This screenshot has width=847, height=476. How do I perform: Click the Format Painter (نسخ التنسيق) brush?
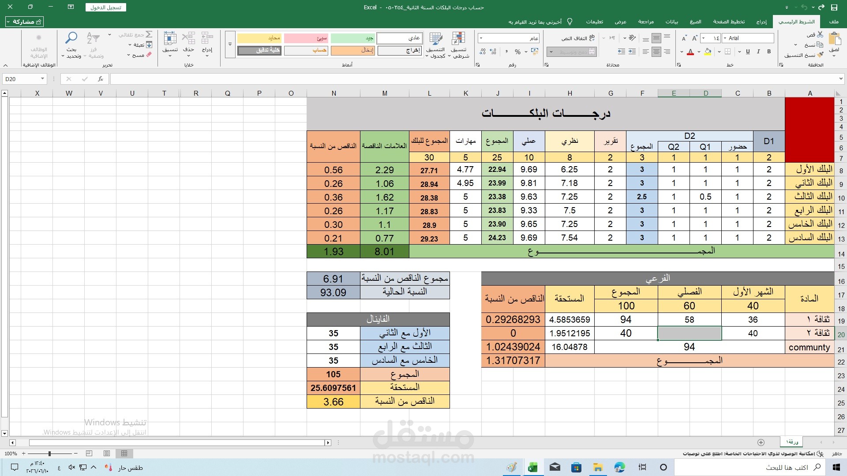pyautogui.click(x=820, y=55)
